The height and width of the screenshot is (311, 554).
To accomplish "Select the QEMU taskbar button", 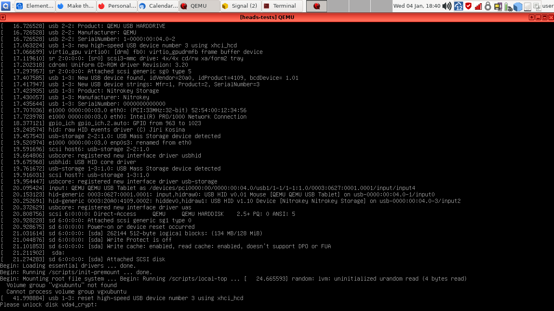I will tap(199, 6).
